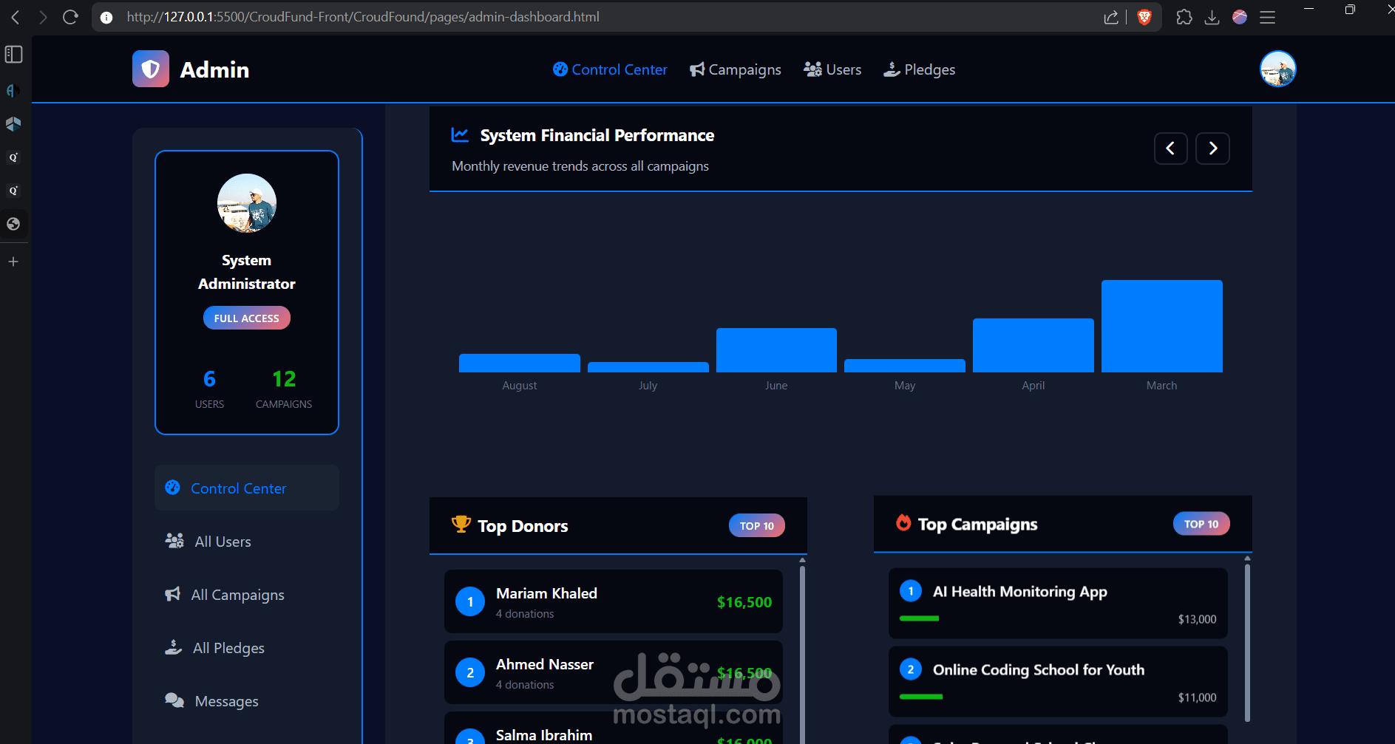Show next chart period with right chevron

[1213, 149]
